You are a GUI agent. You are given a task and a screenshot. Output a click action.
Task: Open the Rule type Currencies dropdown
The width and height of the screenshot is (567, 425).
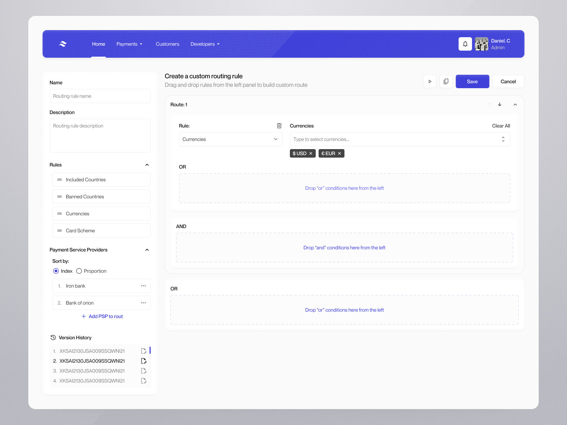(230, 139)
